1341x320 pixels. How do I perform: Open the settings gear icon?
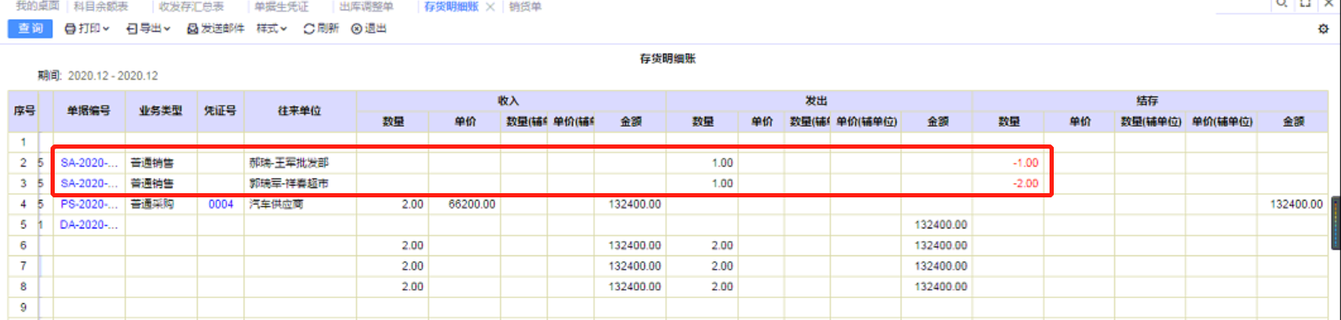click(1323, 29)
